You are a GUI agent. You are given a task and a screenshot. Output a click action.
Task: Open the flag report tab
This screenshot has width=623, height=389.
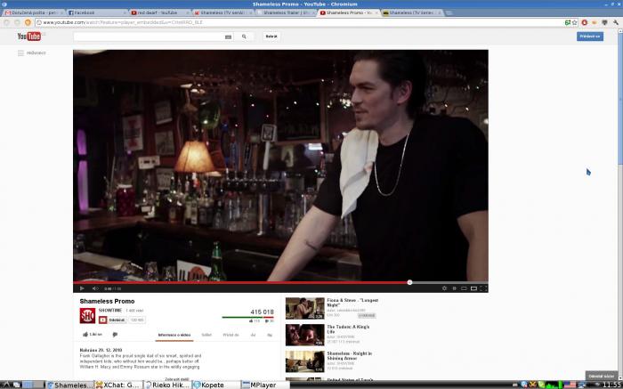270,335
